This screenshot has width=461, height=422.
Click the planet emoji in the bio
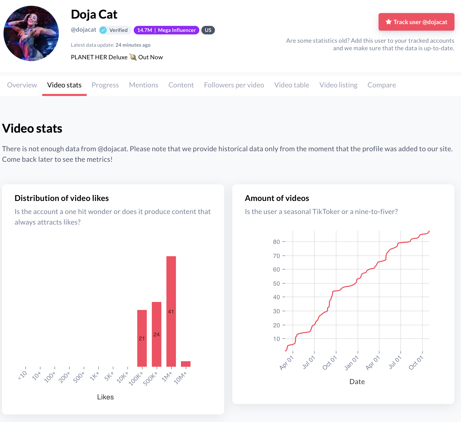133,57
